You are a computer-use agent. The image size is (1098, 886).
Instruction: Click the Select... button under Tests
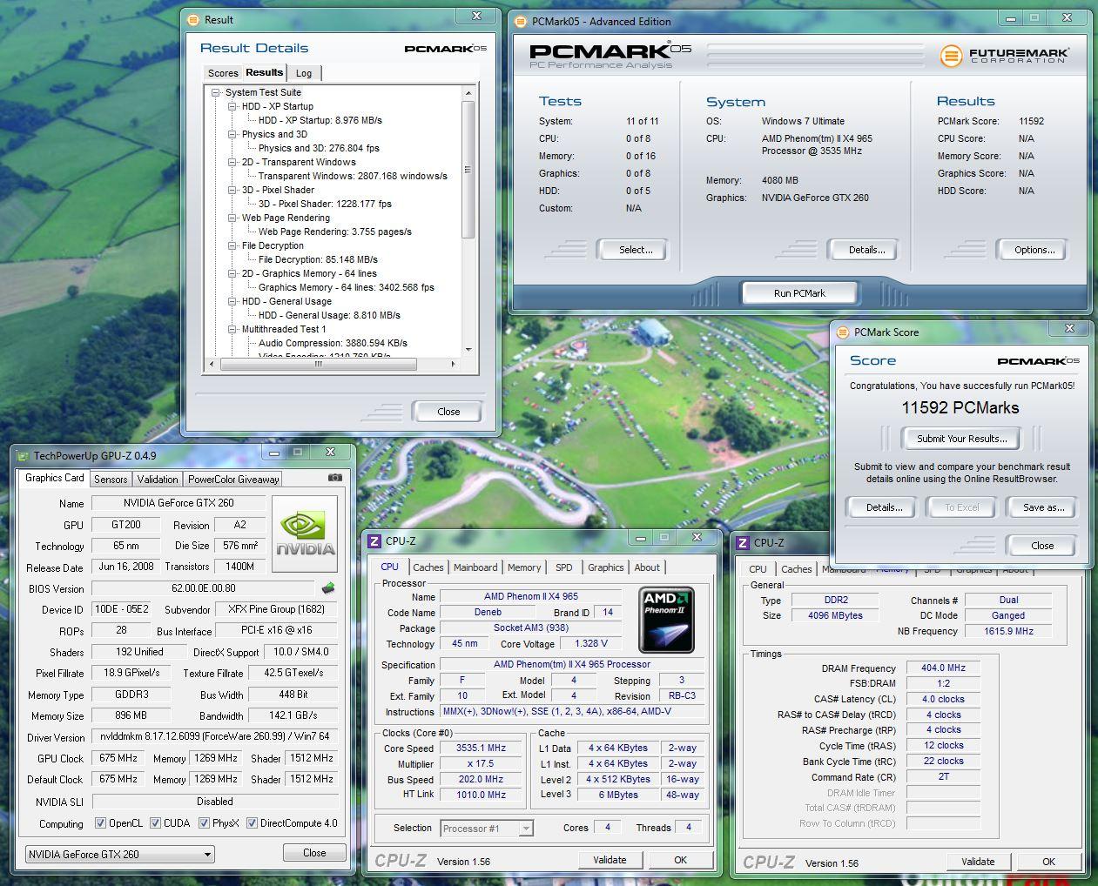coord(635,250)
